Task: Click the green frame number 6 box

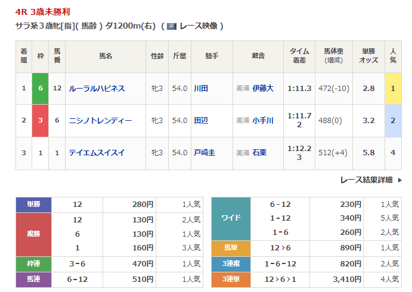Action: (x=40, y=89)
